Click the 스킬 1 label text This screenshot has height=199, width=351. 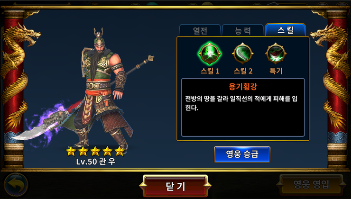pos(210,71)
